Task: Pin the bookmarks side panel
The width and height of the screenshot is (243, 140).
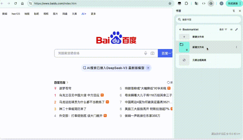Action: click(x=234, y=11)
